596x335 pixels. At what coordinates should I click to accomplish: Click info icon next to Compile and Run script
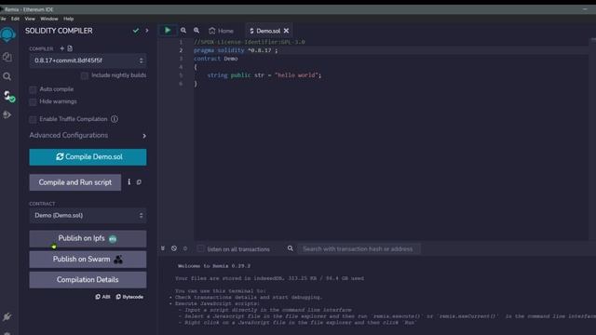(129, 182)
